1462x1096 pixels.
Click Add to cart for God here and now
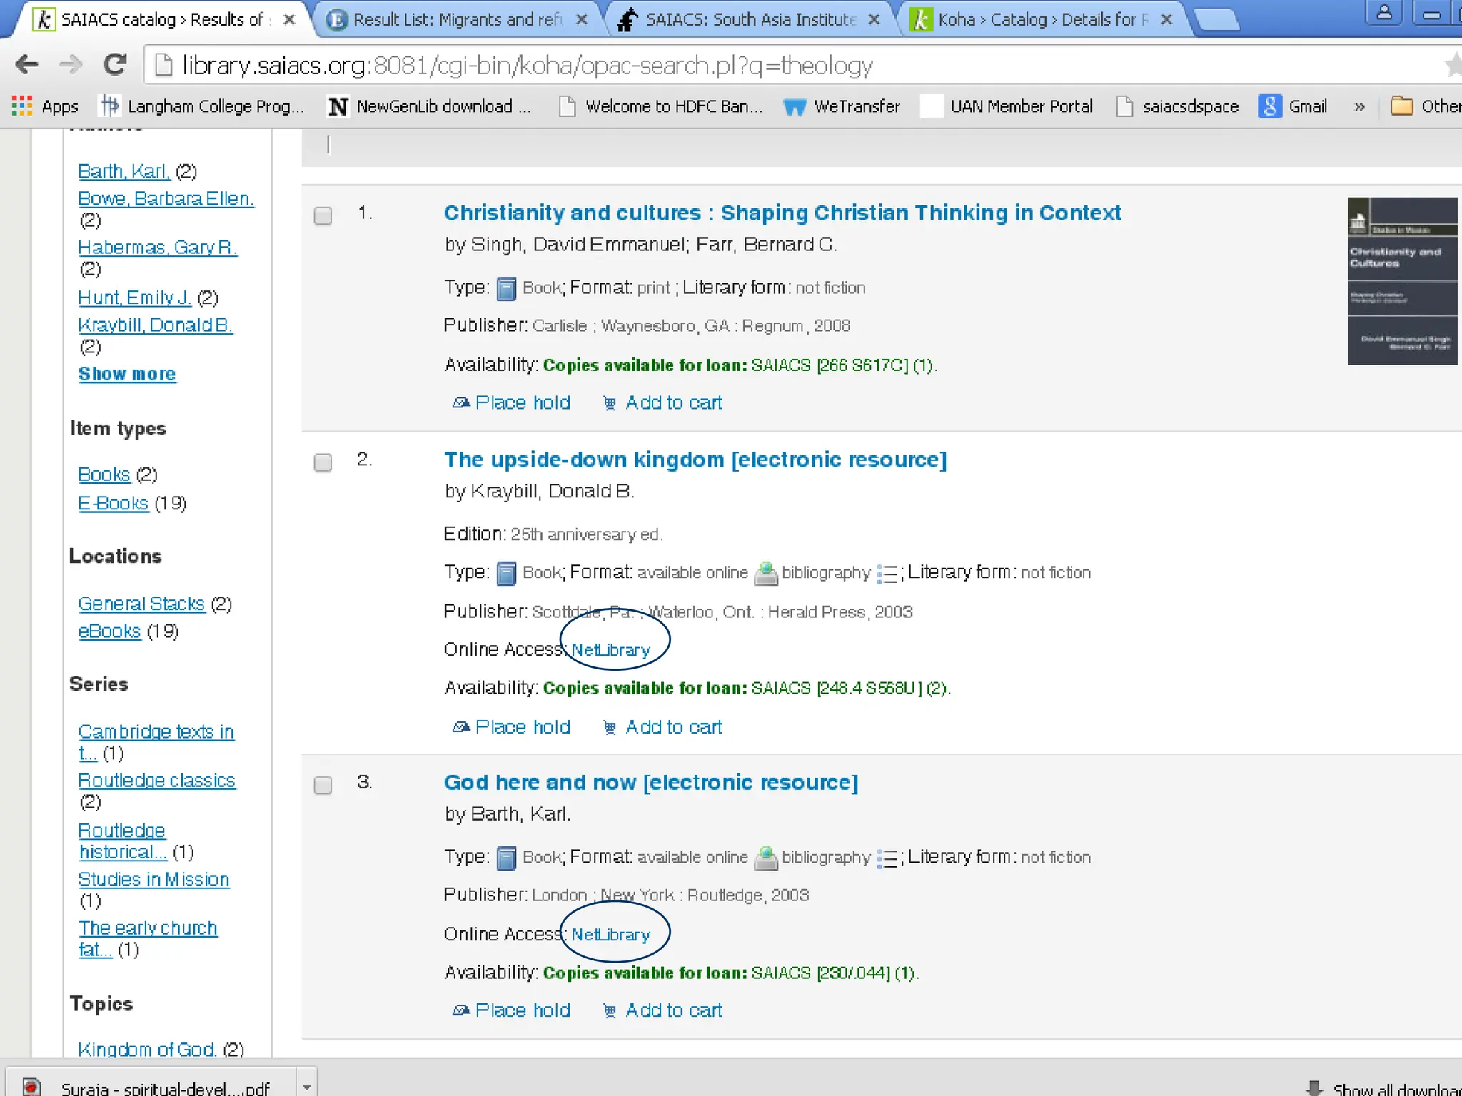pos(673,1010)
